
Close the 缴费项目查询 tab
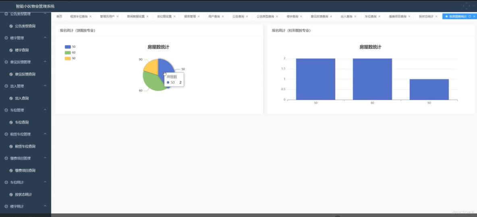409,17
